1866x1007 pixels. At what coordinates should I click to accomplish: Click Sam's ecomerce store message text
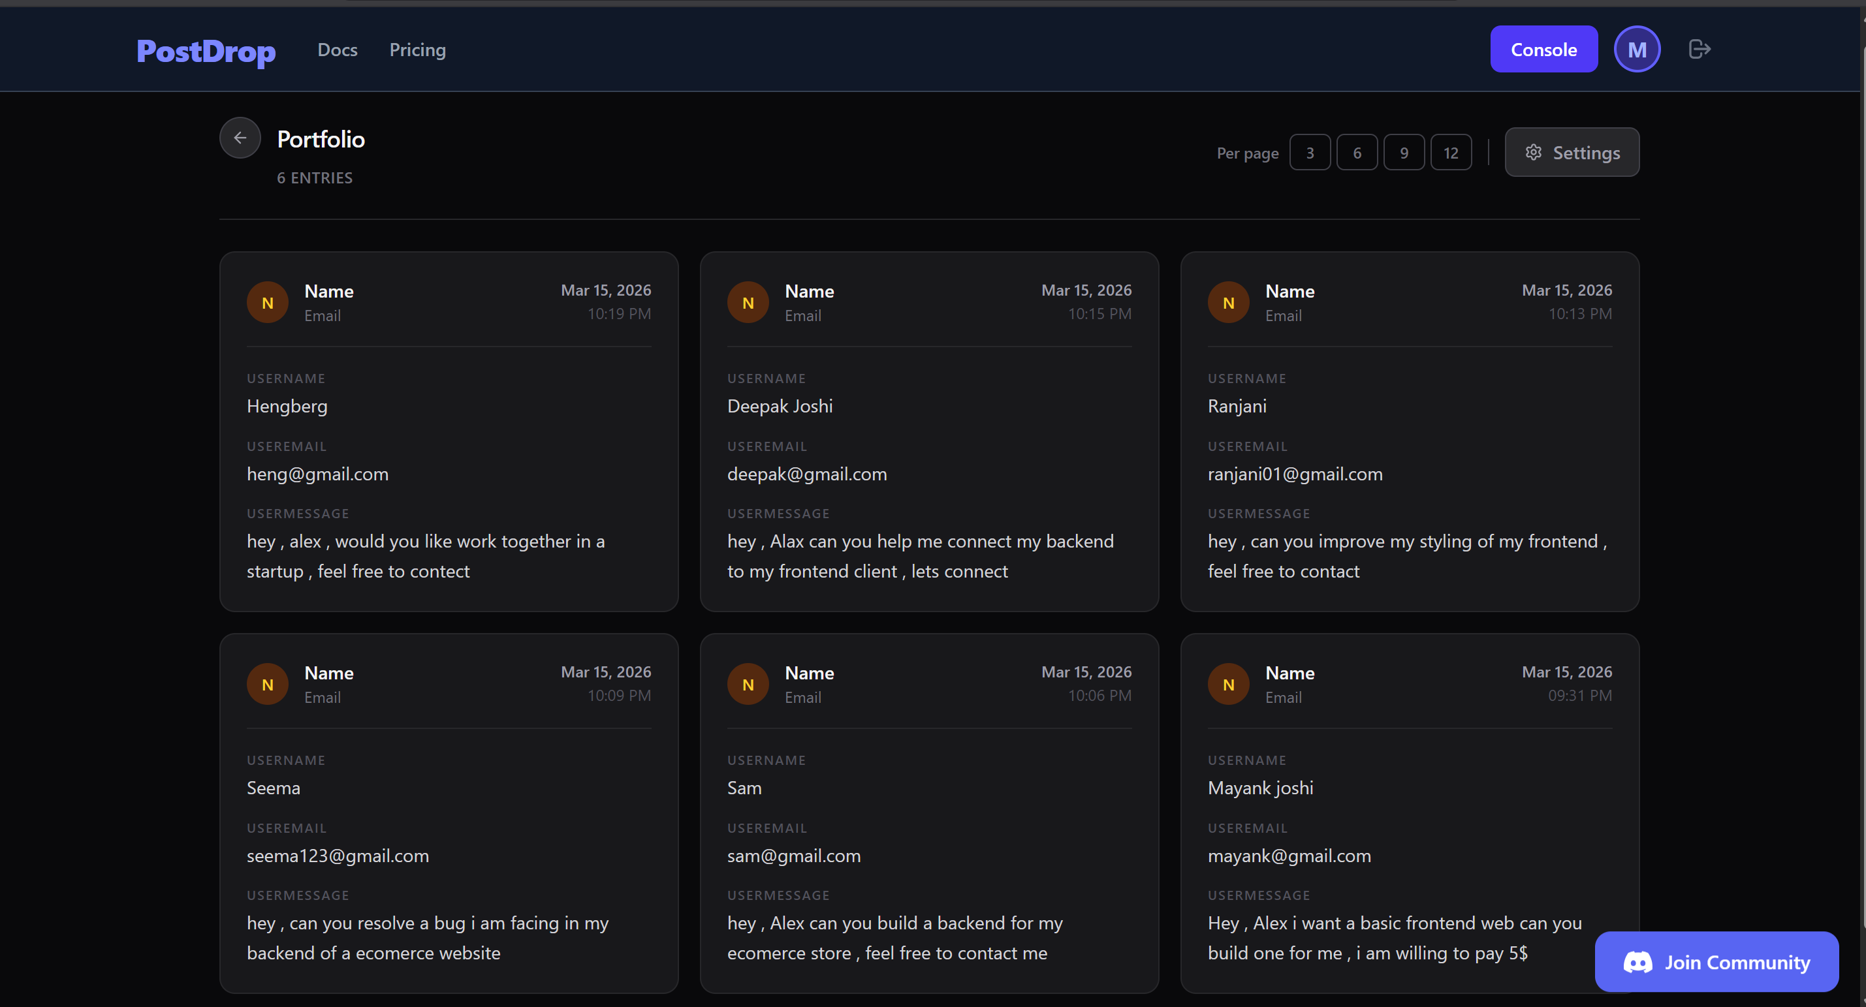point(894,938)
